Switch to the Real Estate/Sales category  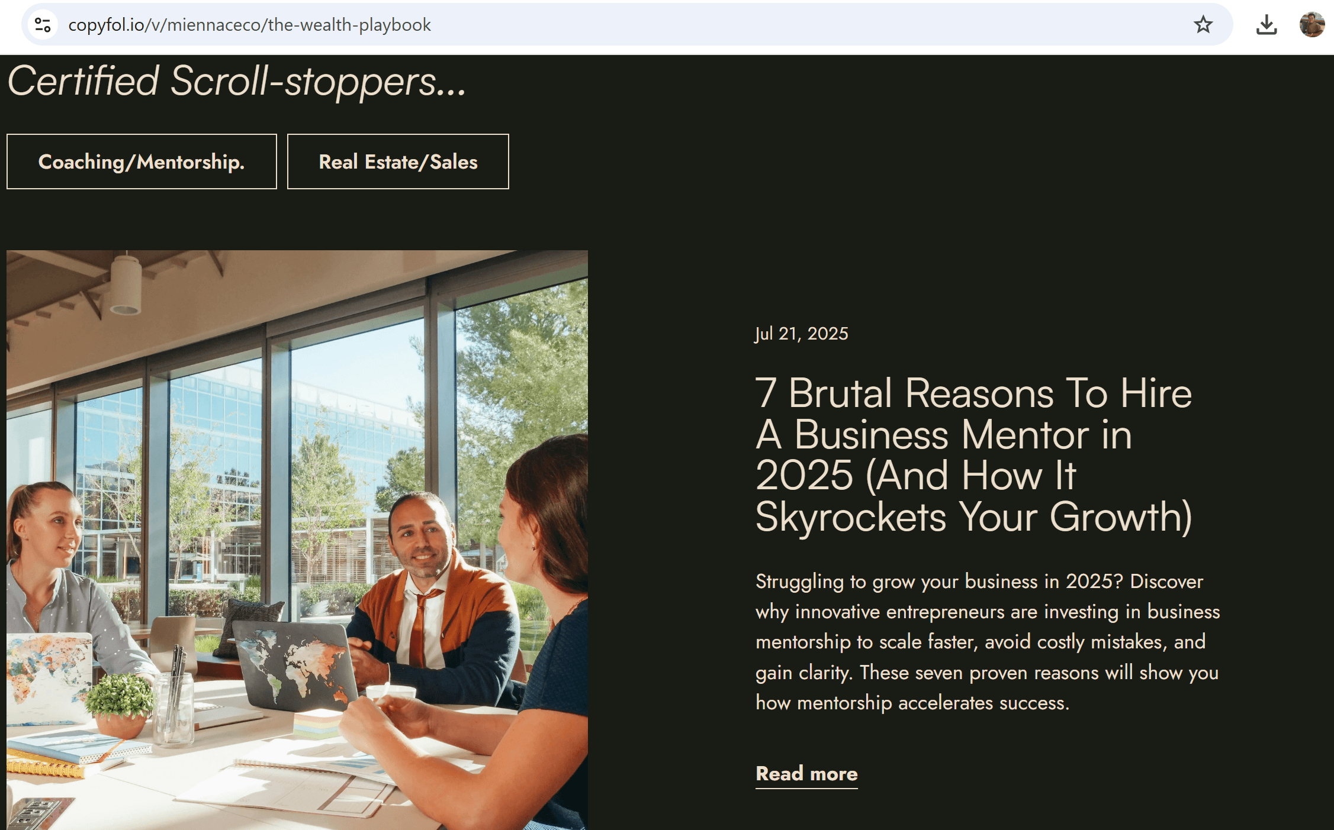click(398, 162)
